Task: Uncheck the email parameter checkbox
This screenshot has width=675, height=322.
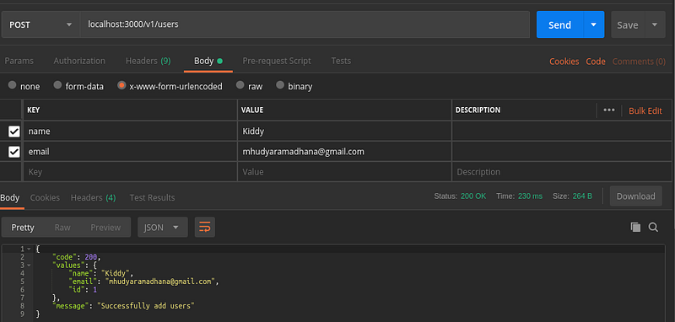Action: pyautogui.click(x=14, y=152)
